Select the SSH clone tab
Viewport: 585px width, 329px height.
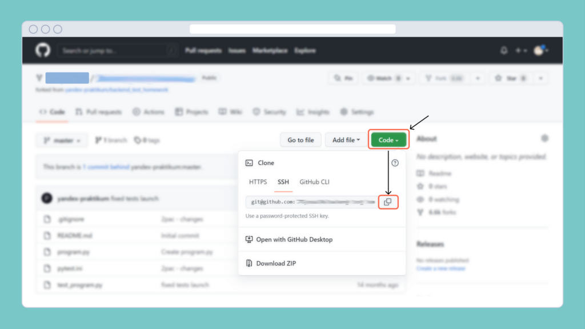283,182
